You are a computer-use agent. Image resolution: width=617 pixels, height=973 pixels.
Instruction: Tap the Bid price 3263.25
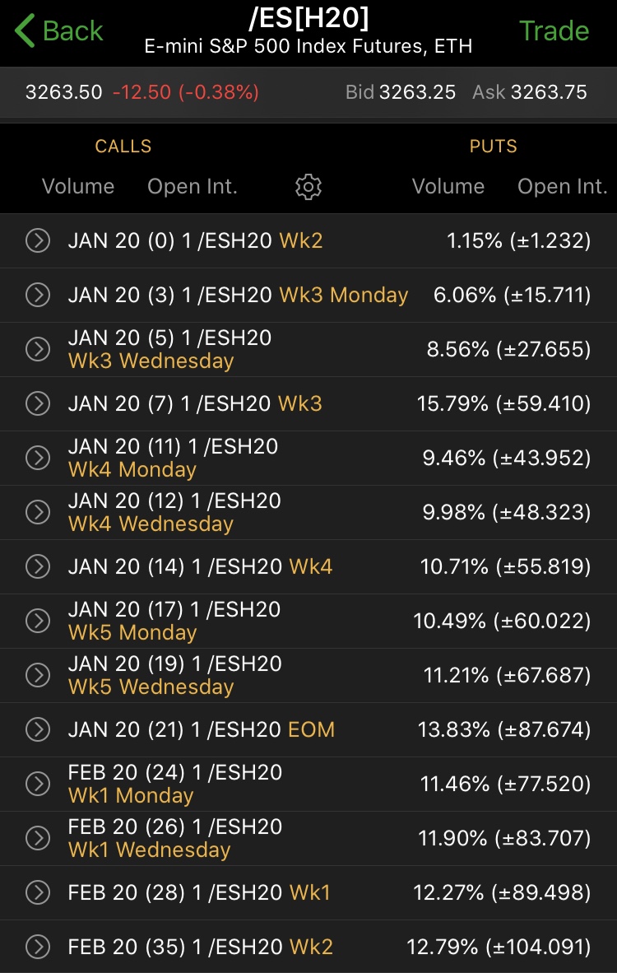coord(417,92)
